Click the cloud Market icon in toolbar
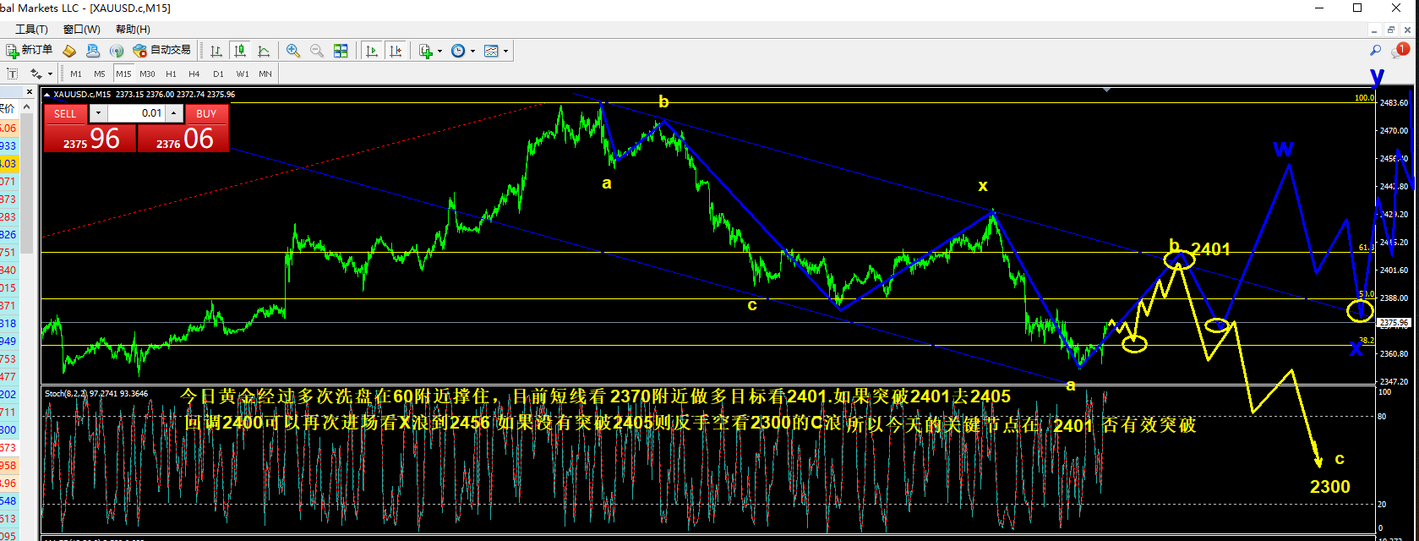The height and width of the screenshot is (541, 1419). [x=93, y=51]
